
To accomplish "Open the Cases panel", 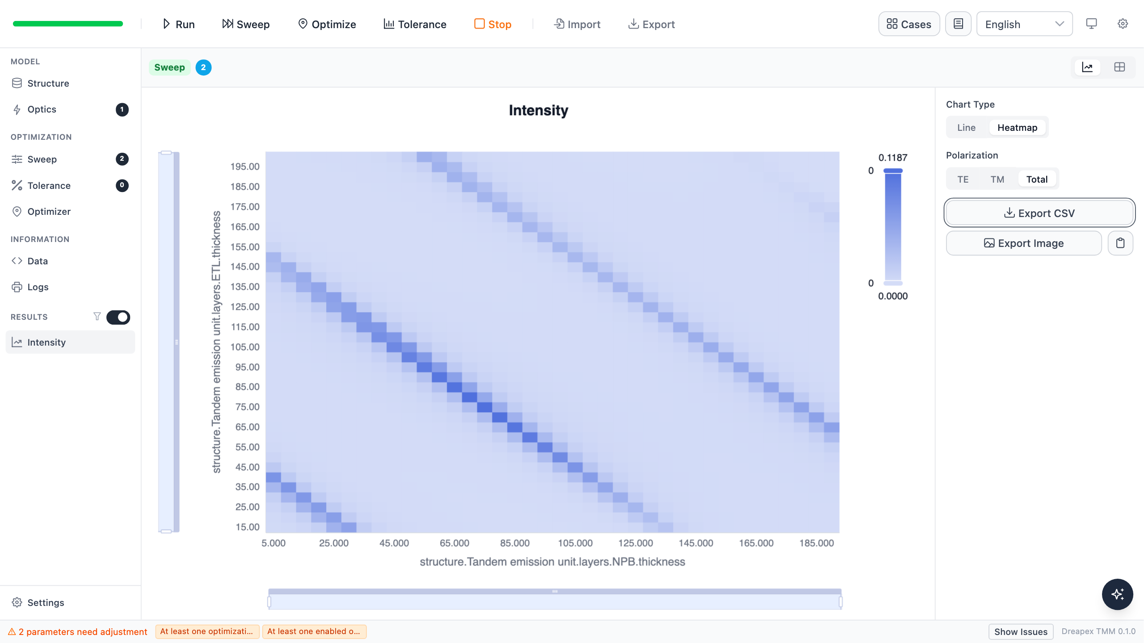I will pyautogui.click(x=909, y=24).
